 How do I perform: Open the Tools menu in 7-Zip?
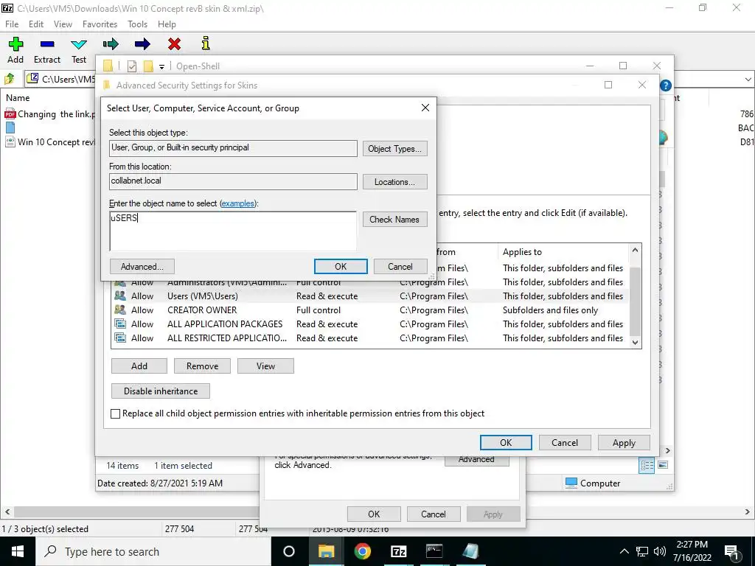coord(137,24)
